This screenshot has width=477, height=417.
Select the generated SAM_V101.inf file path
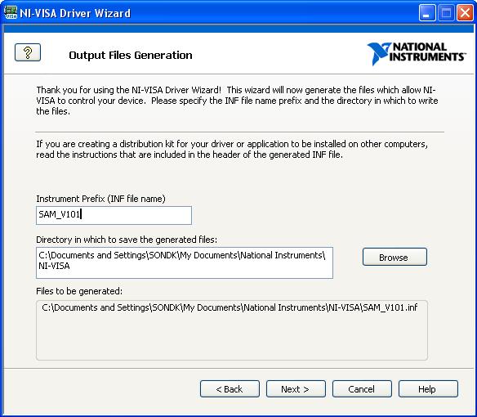pos(230,307)
